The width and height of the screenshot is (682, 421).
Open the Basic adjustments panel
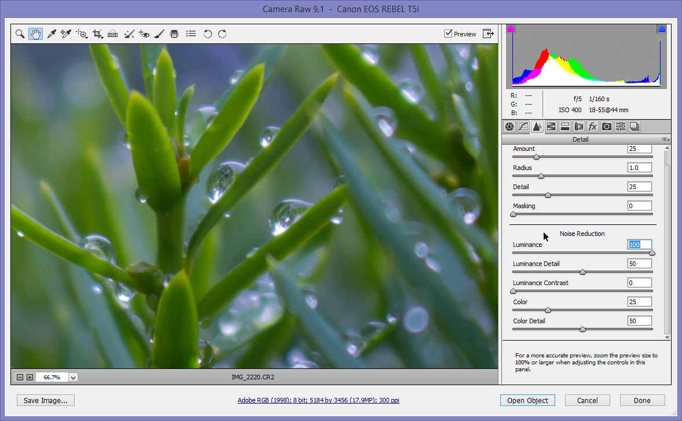pos(510,126)
